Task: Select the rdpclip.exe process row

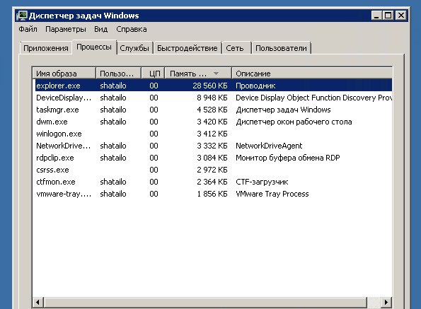Action: click(x=212, y=158)
